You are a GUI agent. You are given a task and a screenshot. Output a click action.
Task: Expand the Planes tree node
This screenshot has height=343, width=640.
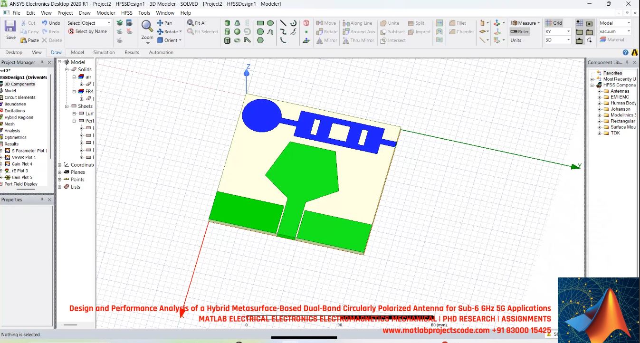60,172
